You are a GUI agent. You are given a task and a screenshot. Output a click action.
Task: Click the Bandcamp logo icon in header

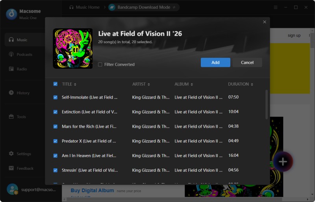(x=112, y=7)
